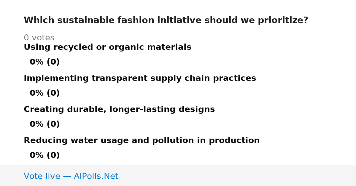Click the orange bar for water usage
Screen dimensions: 356x186
(24, 155)
